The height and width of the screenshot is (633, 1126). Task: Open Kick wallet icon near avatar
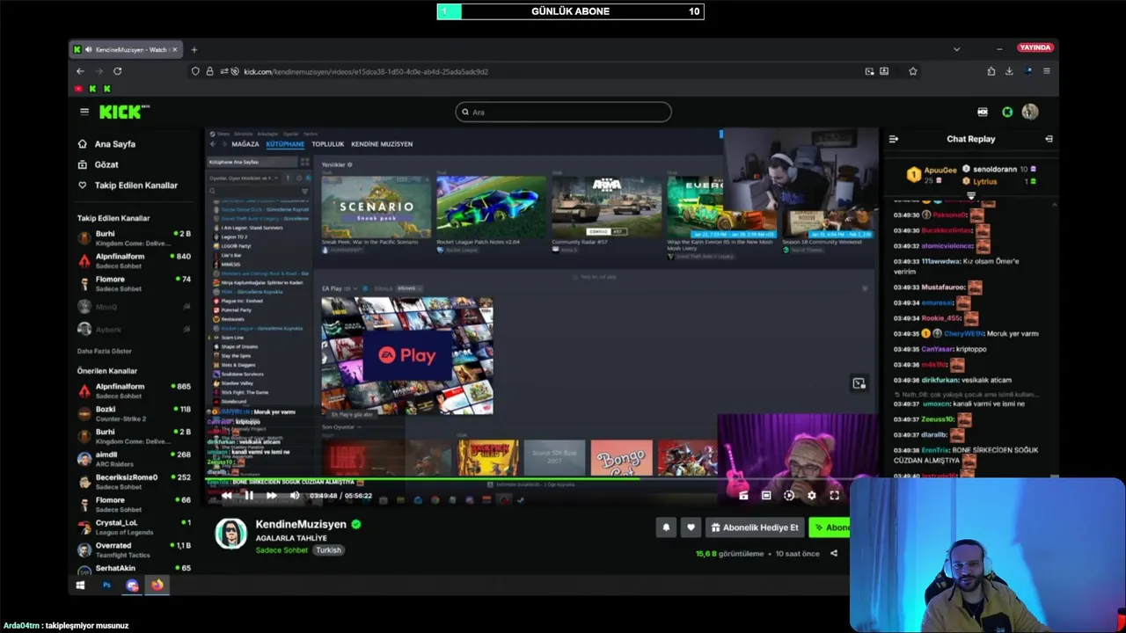[983, 112]
